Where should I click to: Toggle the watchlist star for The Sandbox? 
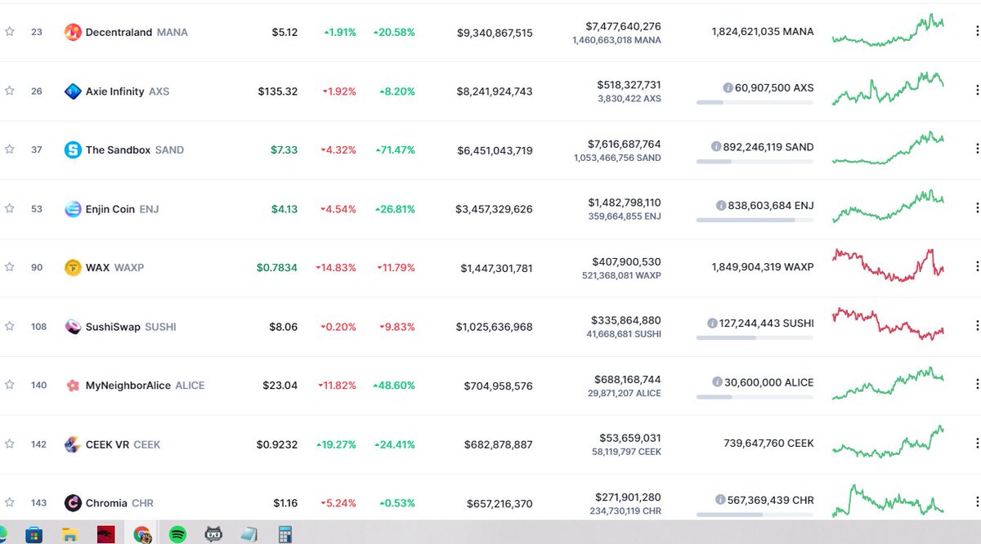pyautogui.click(x=10, y=149)
